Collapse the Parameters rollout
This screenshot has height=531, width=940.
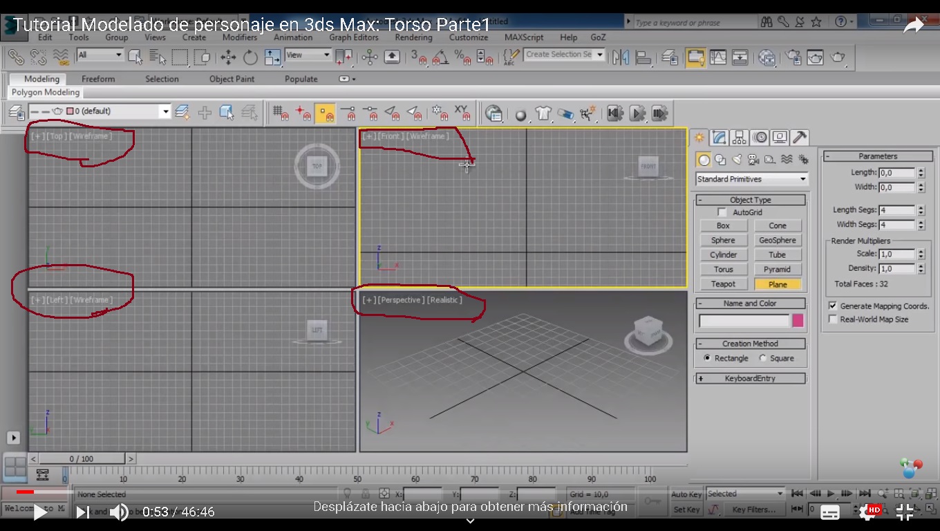pos(878,156)
